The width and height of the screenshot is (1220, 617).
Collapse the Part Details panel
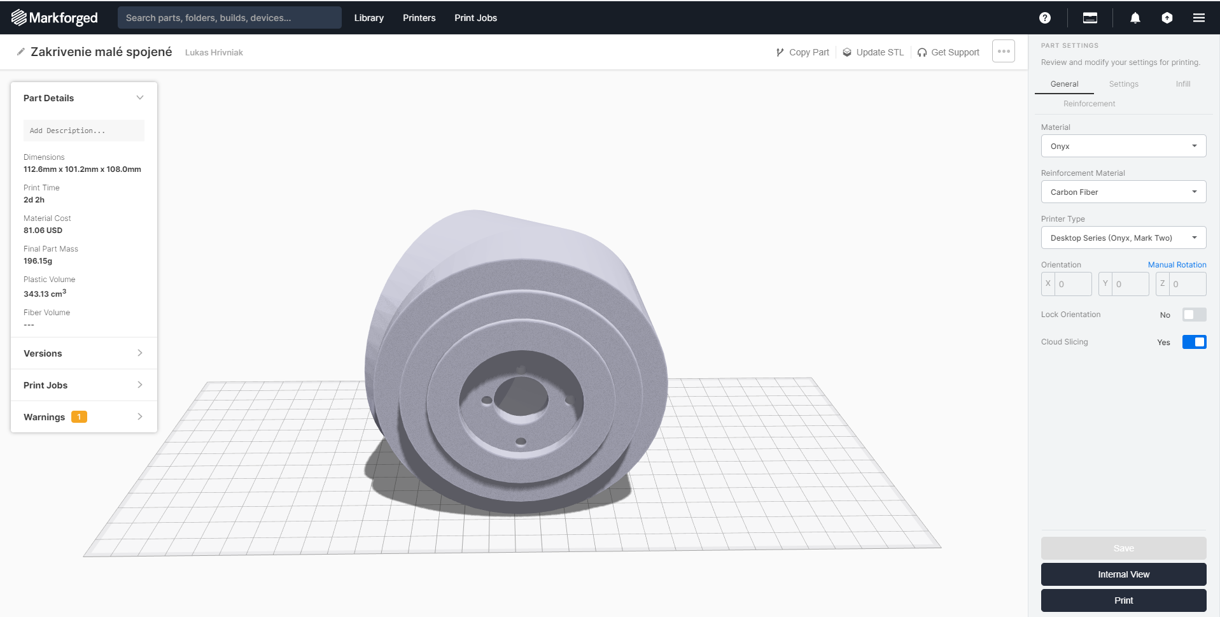pyautogui.click(x=140, y=97)
